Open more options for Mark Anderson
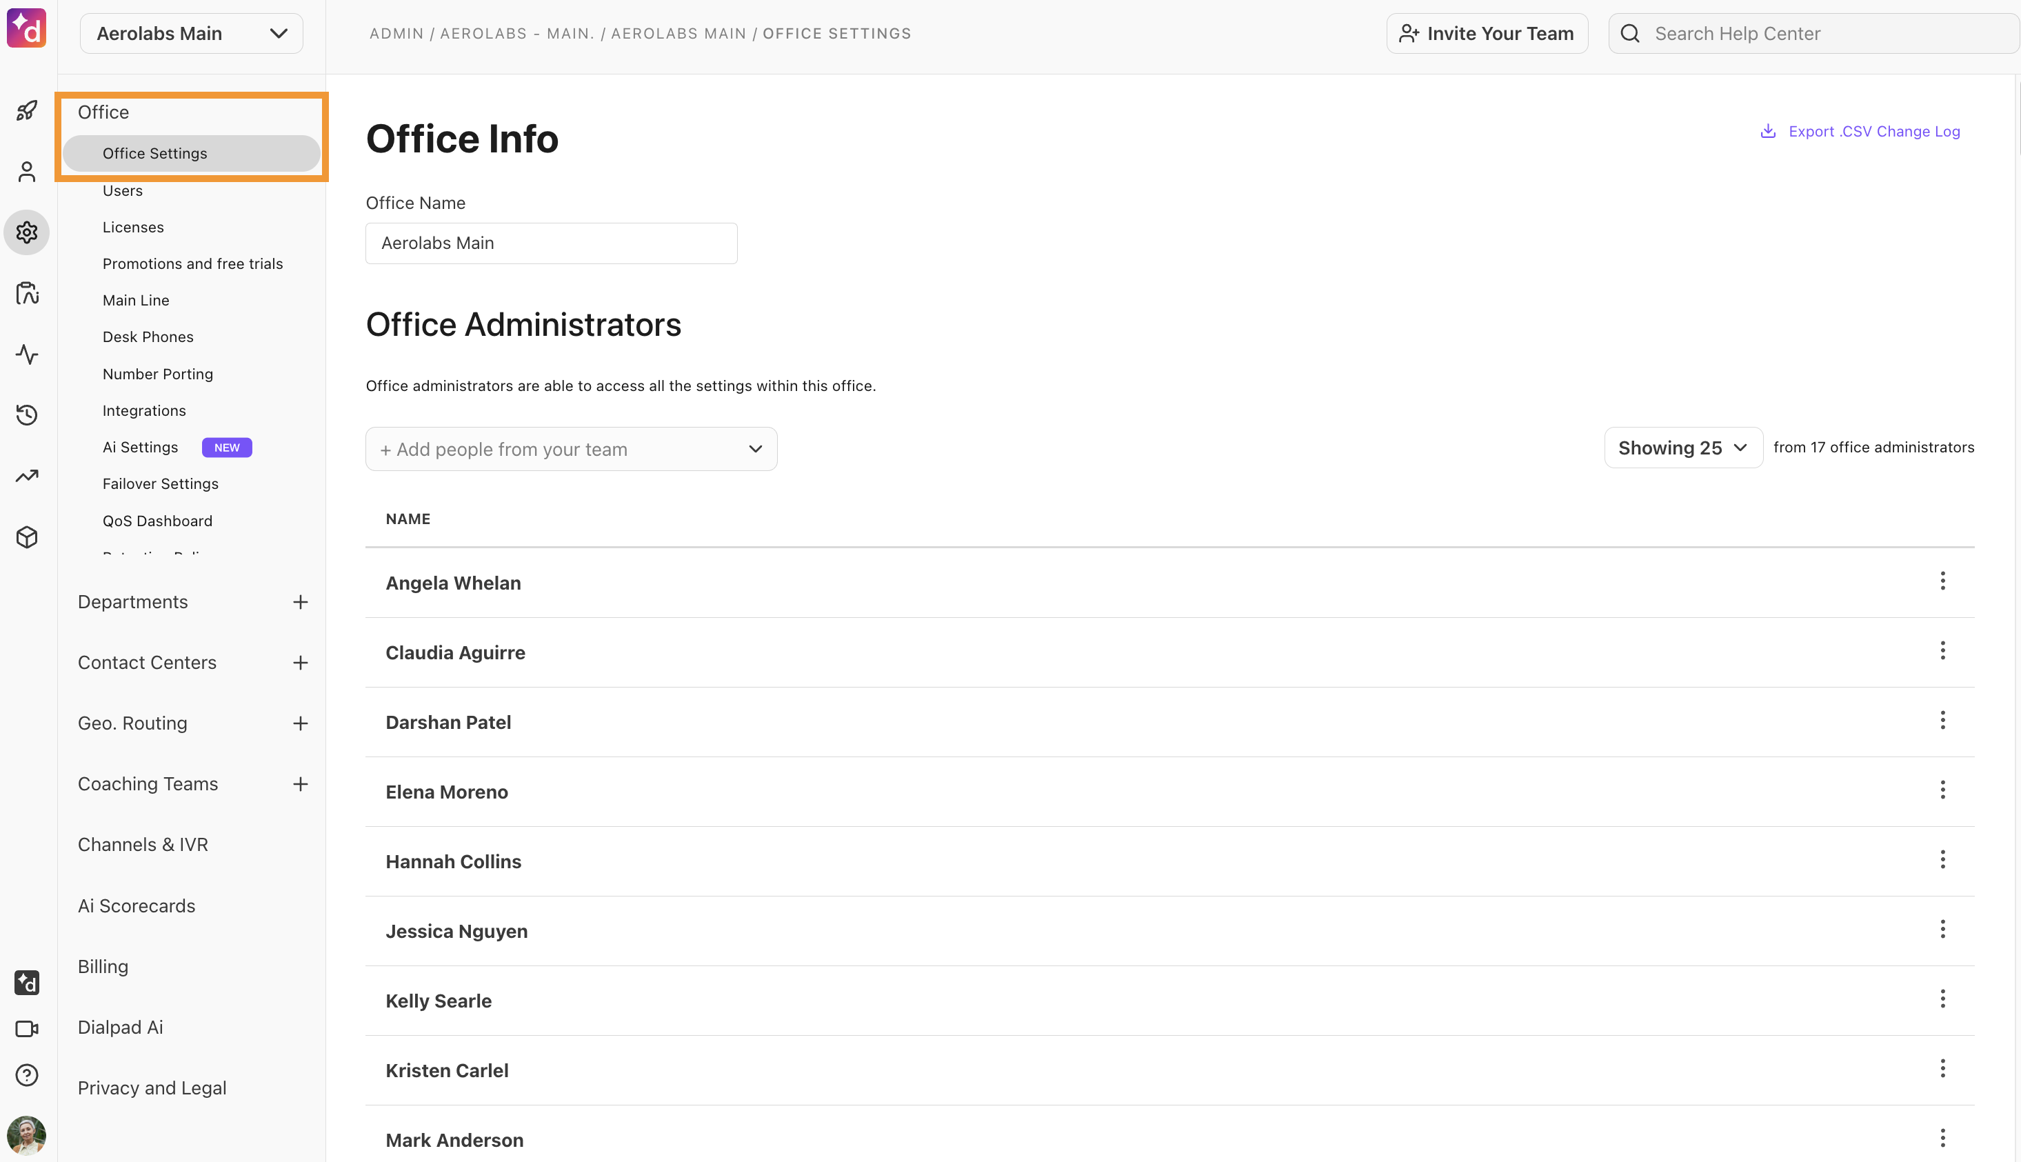Screen dimensions: 2021x1162 click(1943, 1138)
